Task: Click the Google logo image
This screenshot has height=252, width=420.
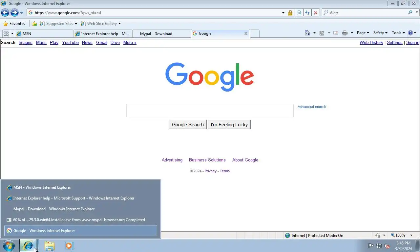Action: coord(210,77)
